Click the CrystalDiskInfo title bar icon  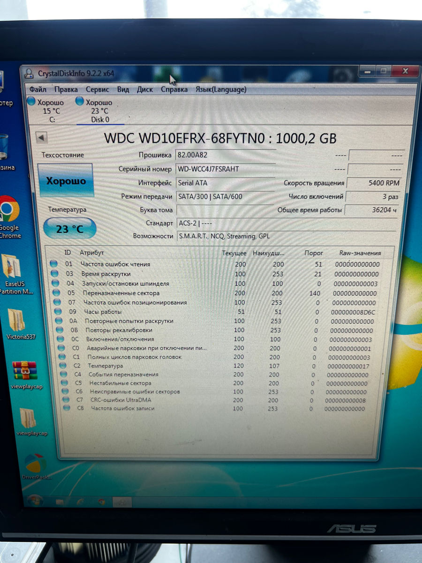pos(30,74)
